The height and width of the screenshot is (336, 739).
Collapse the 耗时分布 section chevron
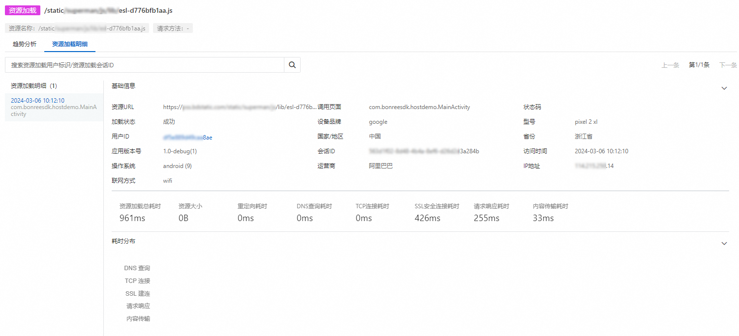coord(724,243)
